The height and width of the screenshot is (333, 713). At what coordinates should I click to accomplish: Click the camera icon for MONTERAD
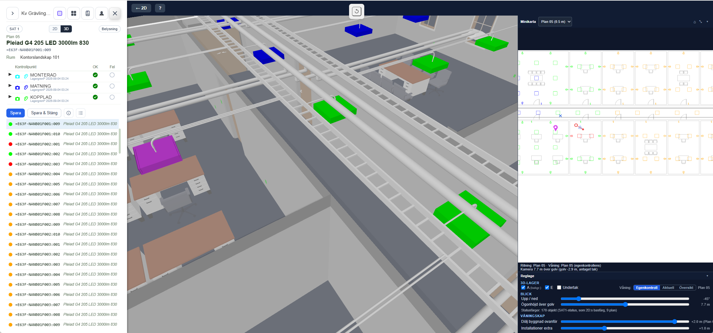(17, 77)
